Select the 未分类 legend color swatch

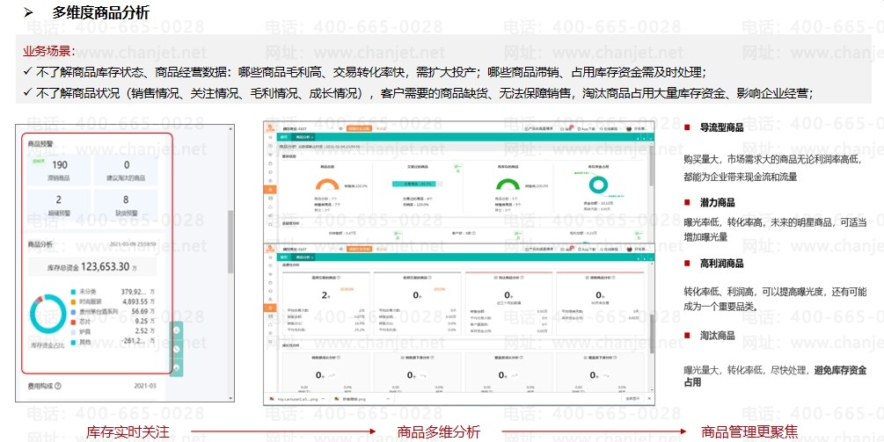(73, 292)
